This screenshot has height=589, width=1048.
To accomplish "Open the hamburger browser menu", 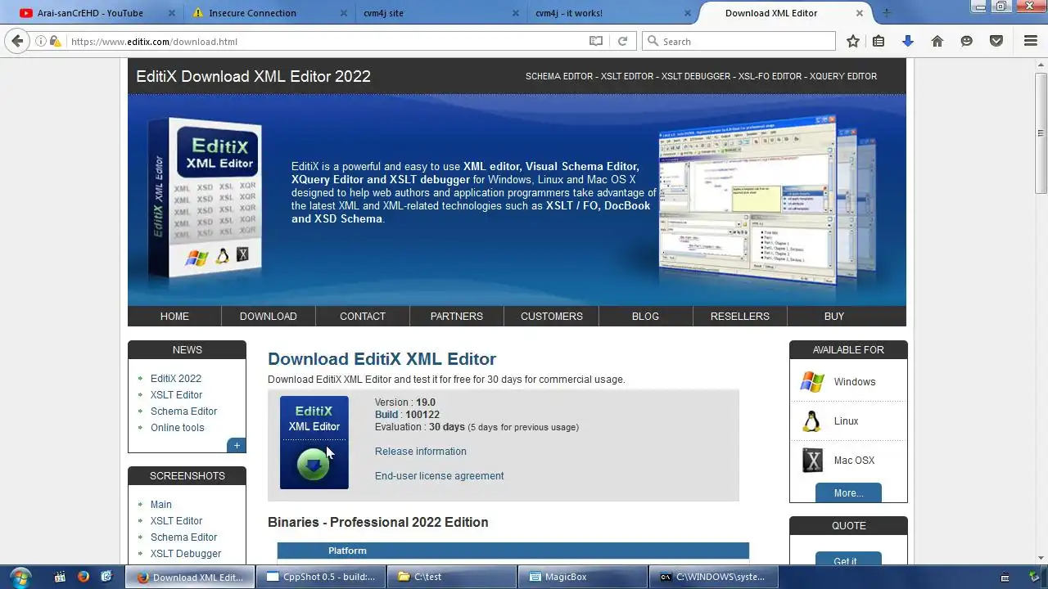I will pos(1031,41).
